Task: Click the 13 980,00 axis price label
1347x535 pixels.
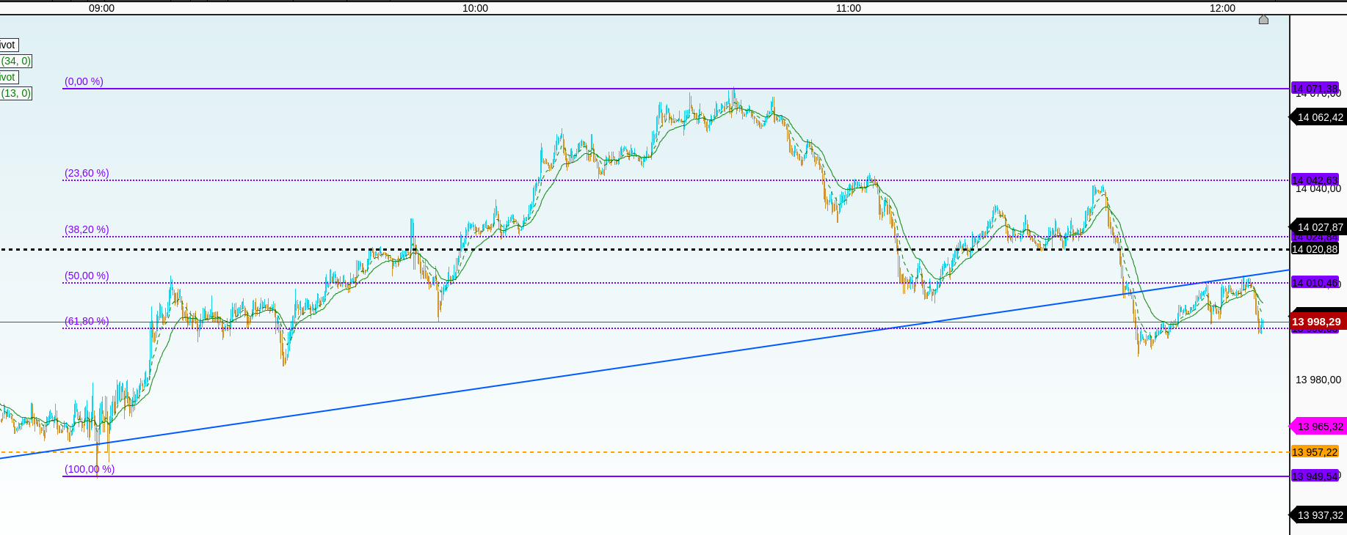Action: [1318, 380]
